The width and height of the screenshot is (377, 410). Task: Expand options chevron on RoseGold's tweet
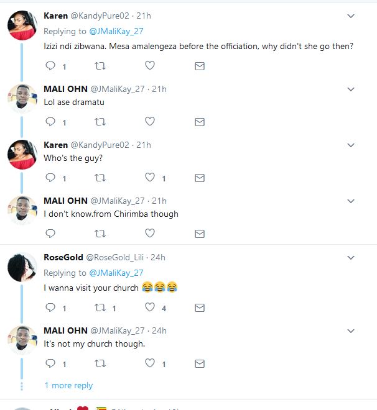click(x=351, y=258)
